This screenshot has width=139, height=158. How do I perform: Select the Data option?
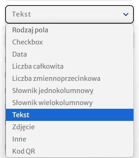point(69,54)
